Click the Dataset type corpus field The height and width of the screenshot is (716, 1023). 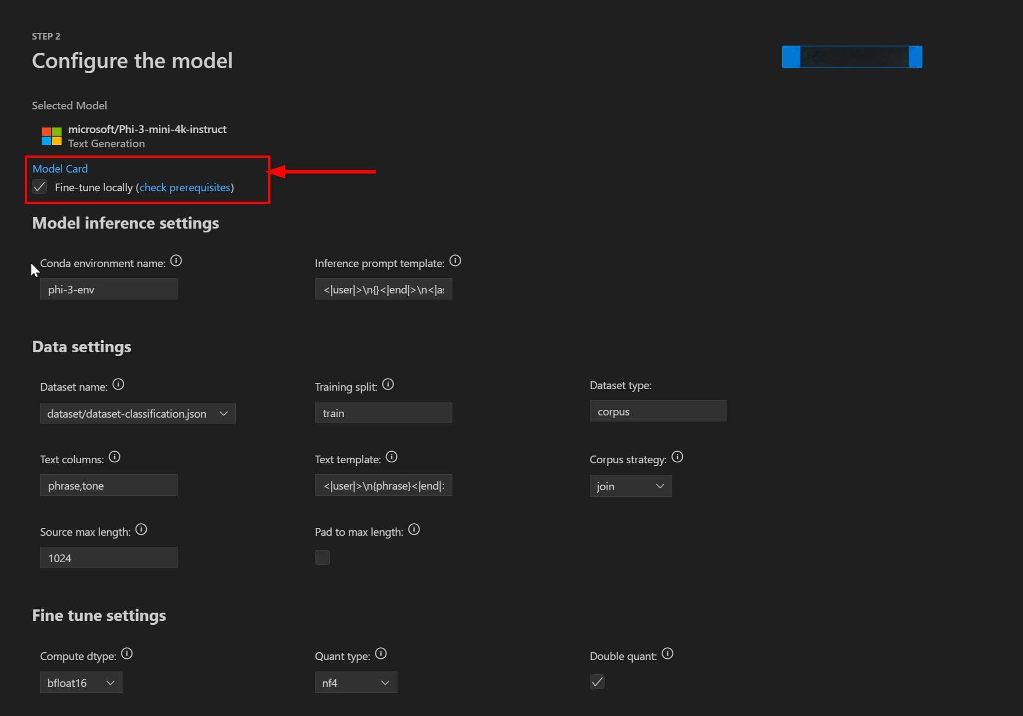click(659, 411)
